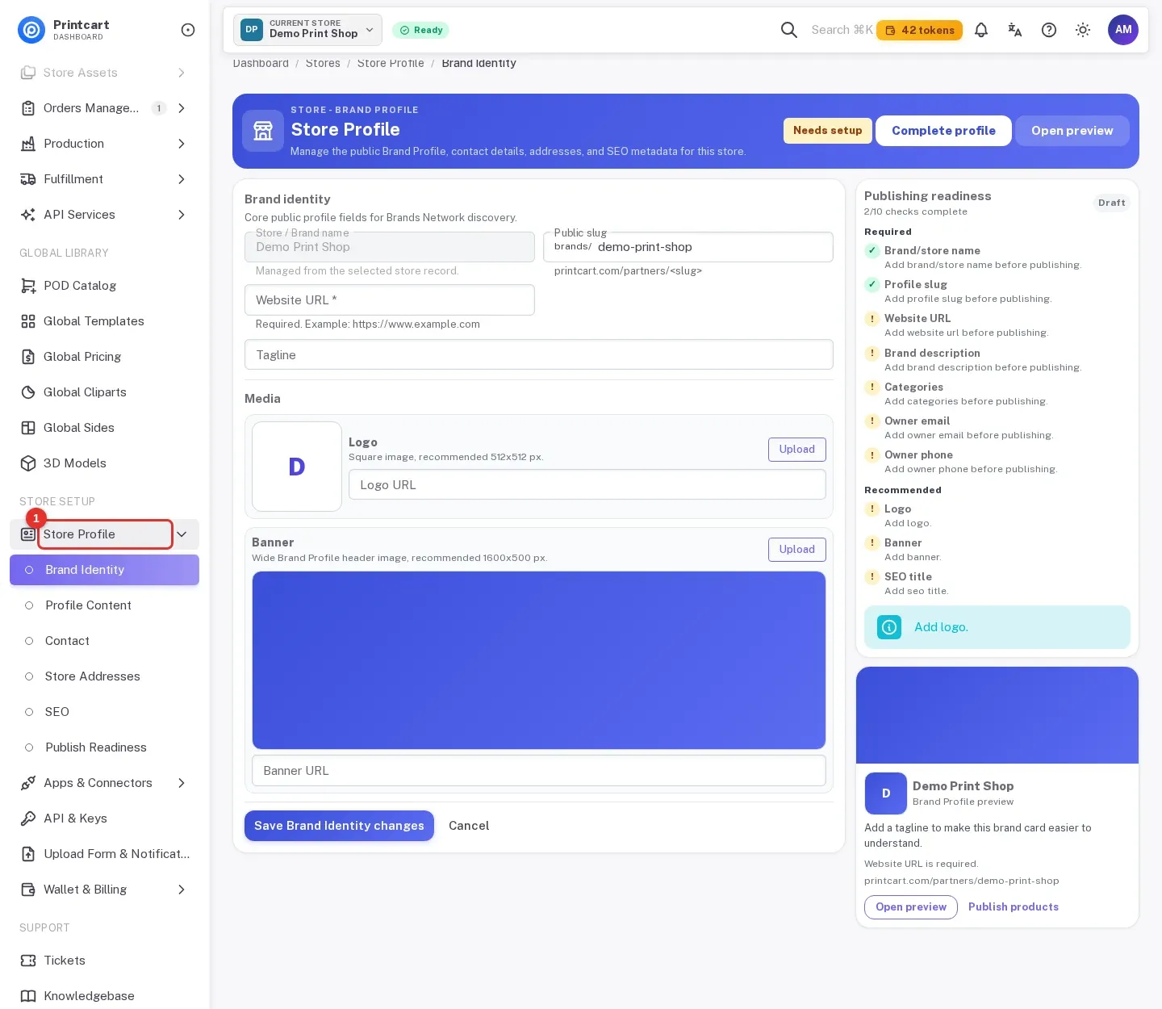Click the Tagline input field

tap(539, 355)
